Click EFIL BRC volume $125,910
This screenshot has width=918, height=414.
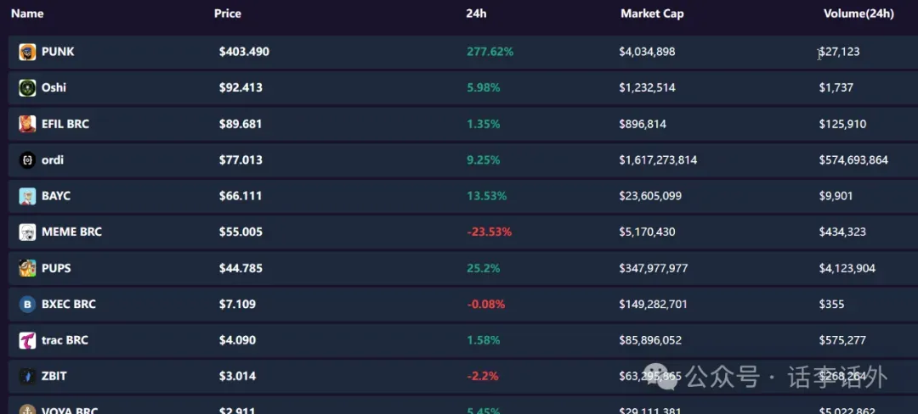tap(842, 125)
